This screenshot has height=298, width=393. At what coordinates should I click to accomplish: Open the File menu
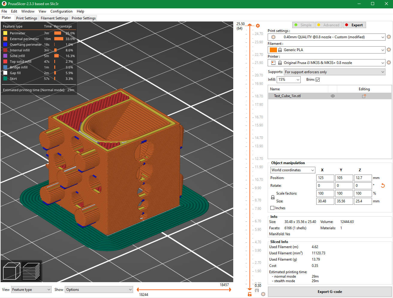4,11
